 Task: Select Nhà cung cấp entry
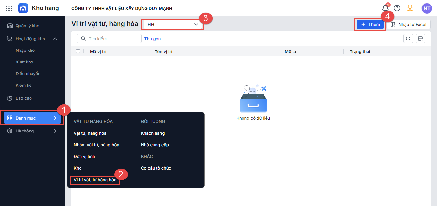pyautogui.click(x=155, y=145)
